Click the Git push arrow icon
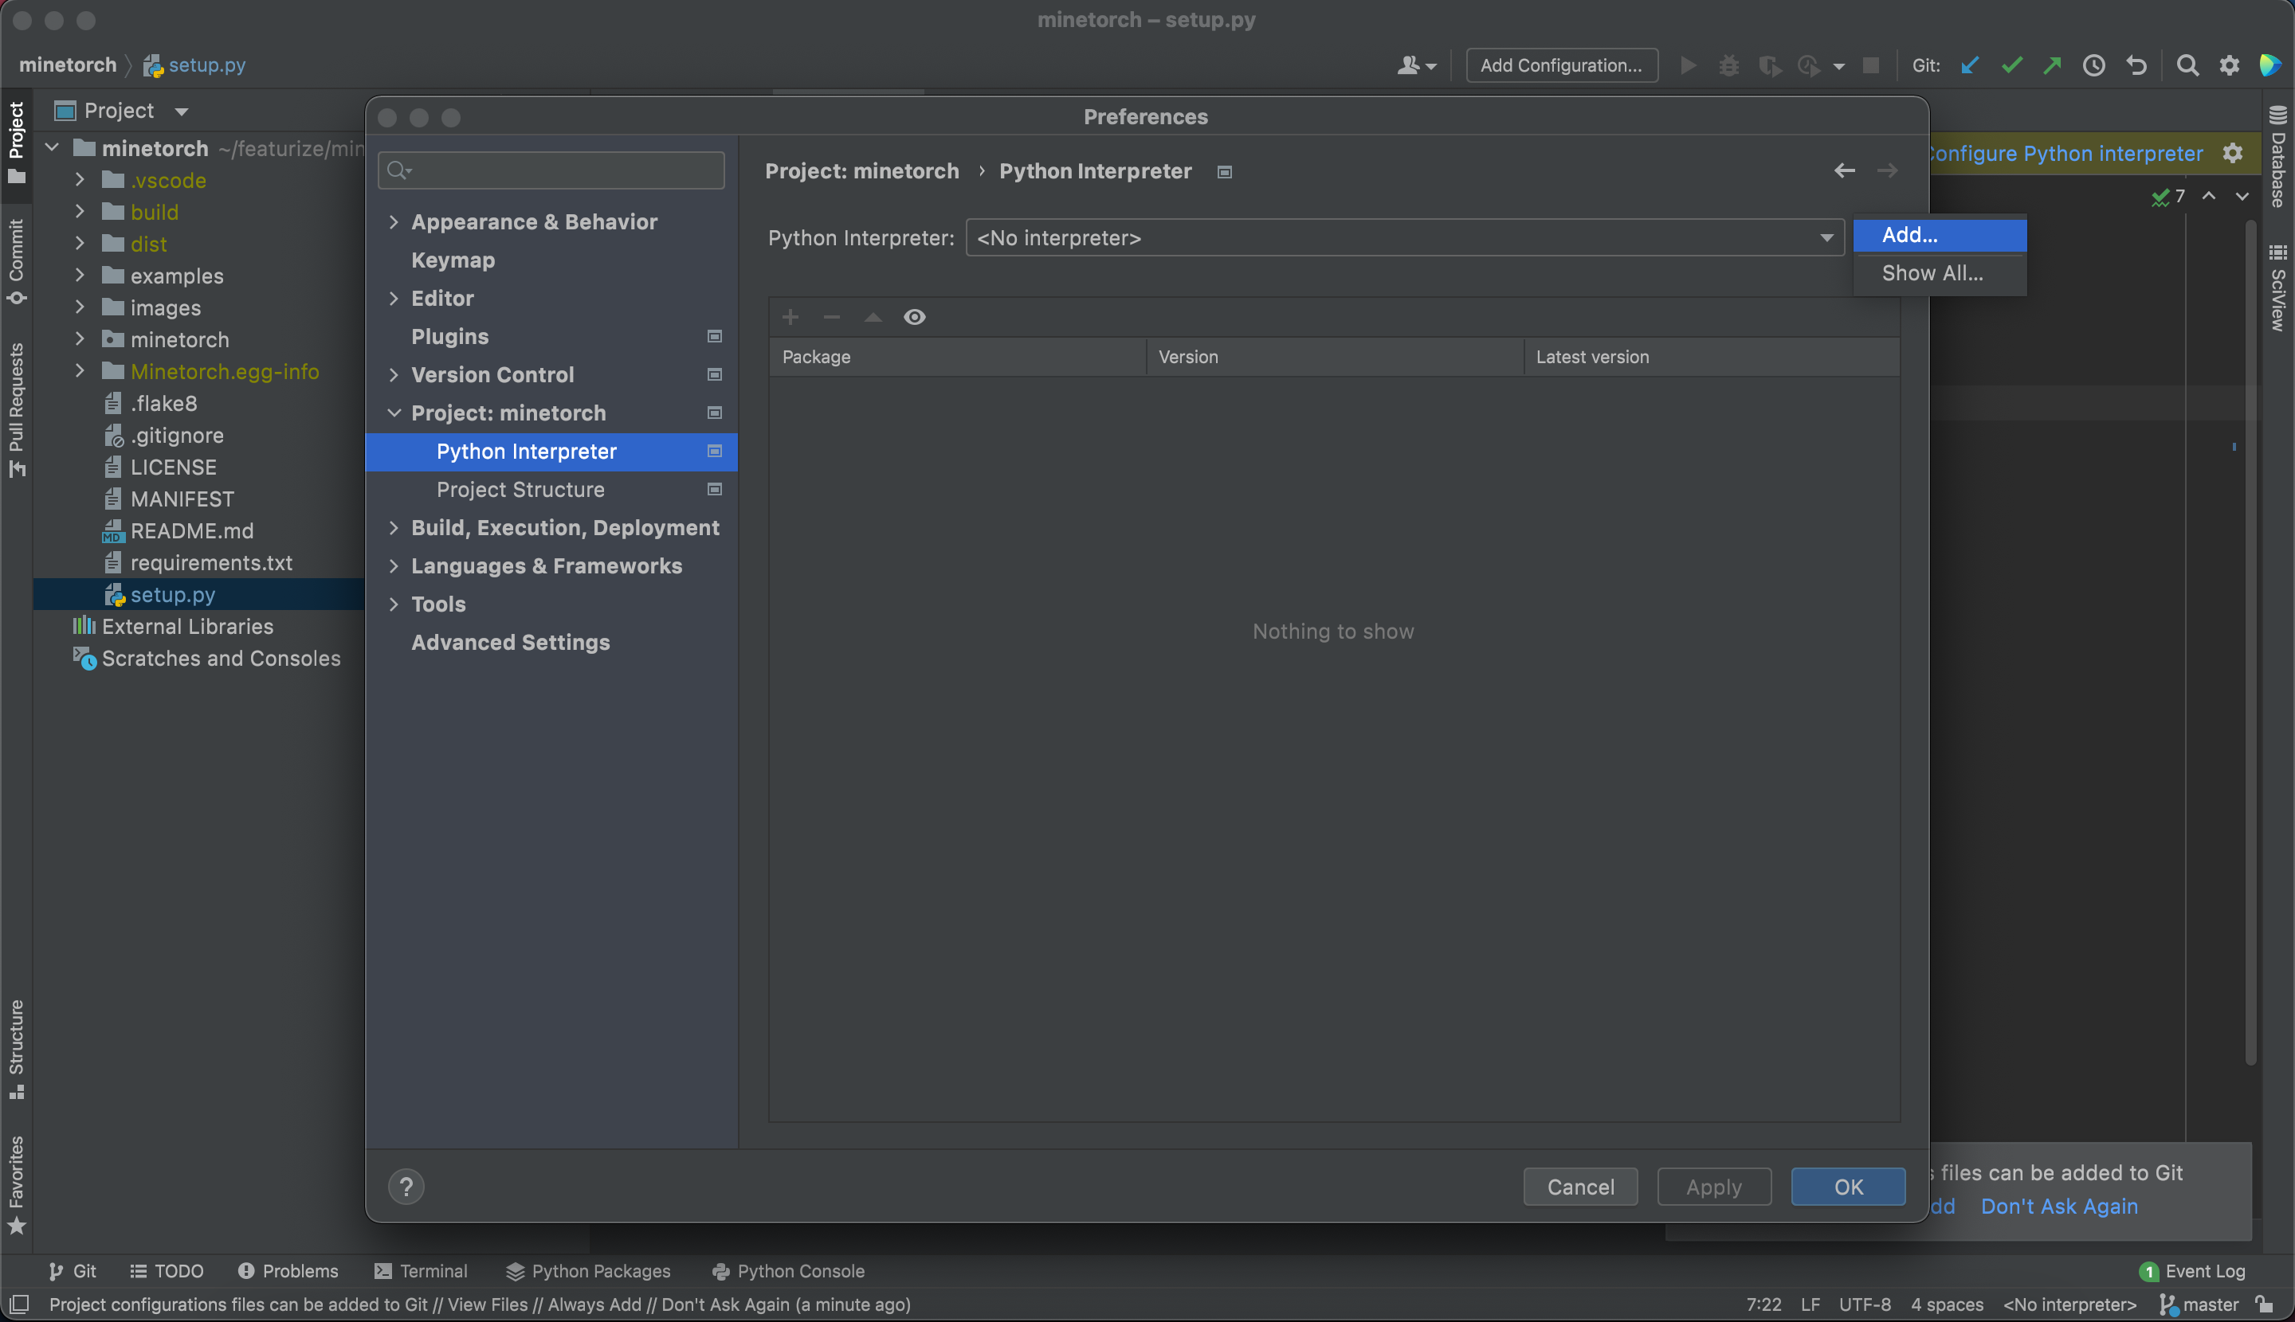The width and height of the screenshot is (2295, 1322). [2051, 65]
